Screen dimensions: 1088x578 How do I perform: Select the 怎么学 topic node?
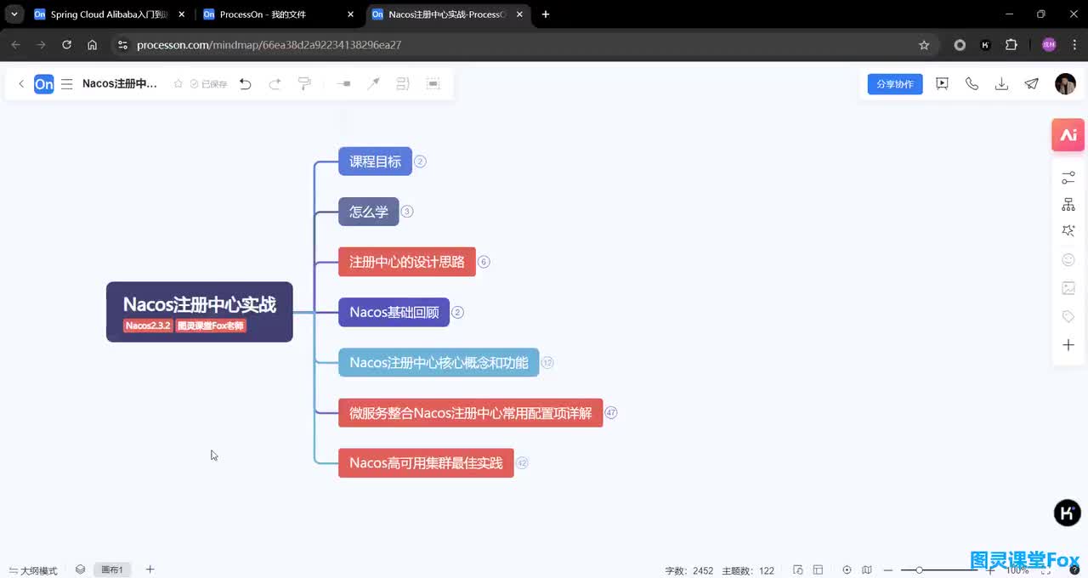pyautogui.click(x=369, y=212)
